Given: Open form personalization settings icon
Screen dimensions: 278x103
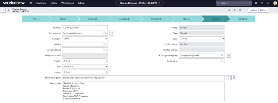Looking at the screenshot, I should 240,10.
